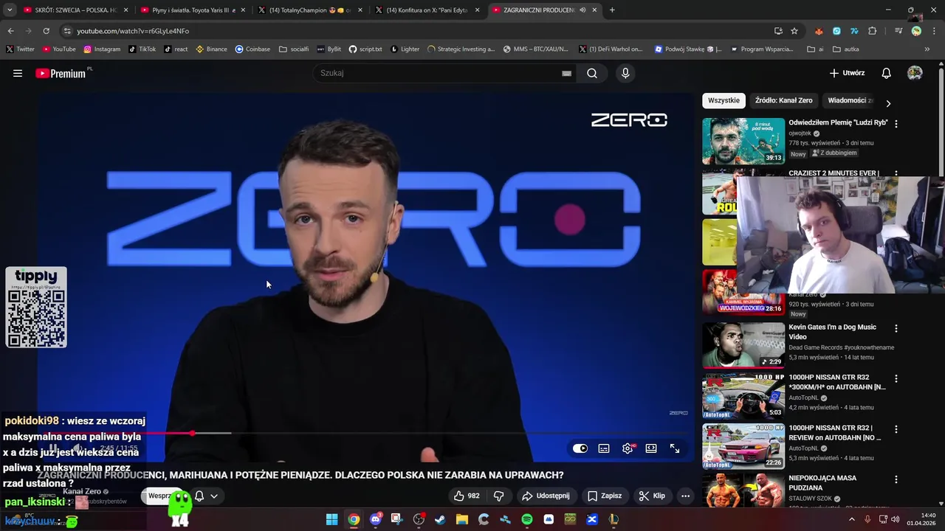This screenshot has width=945, height=531.
Task: Open options for NIEPOKOJĄCA MASA PUDZIANA video
Action: (x=896, y=479)
